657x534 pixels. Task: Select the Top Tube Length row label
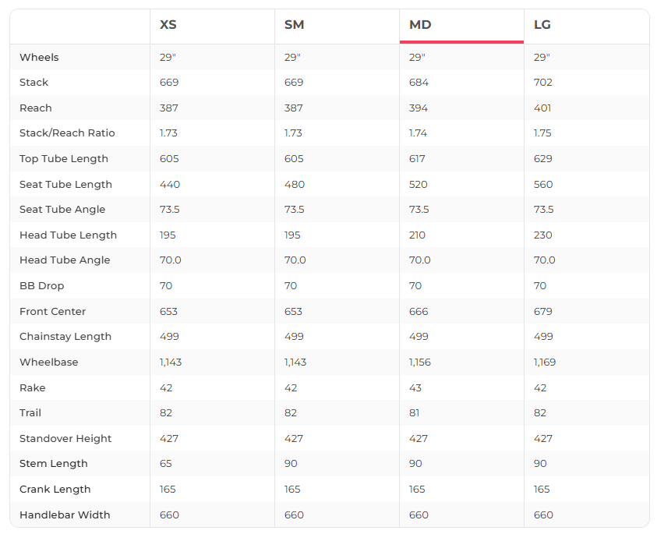pyautogui.click(x=64, y=159)
